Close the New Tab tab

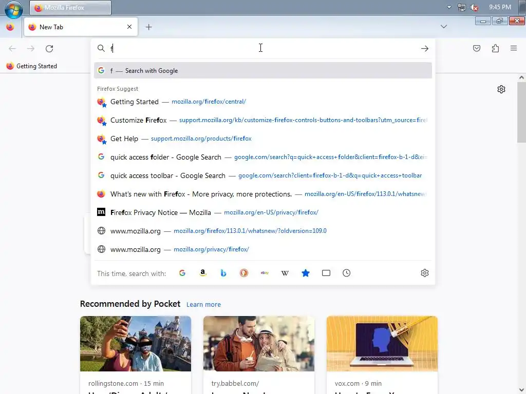click(x=129, y=27)
